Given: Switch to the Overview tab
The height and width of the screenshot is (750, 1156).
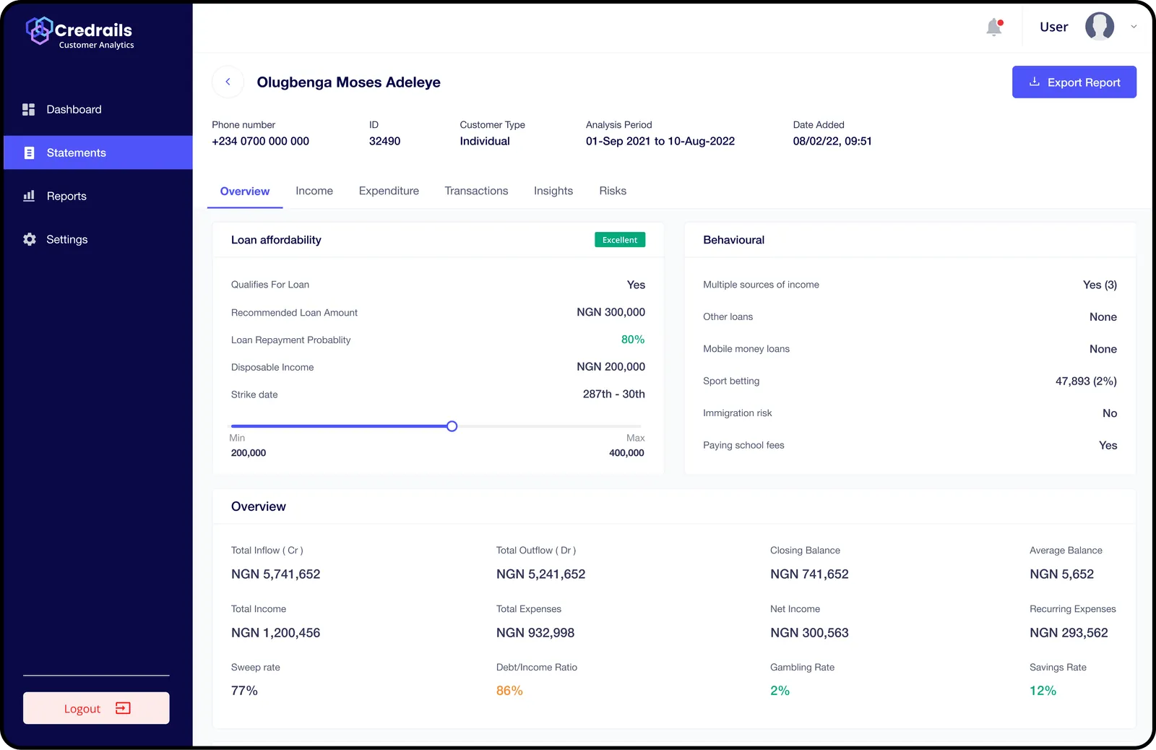Looking at the screenshot, I should coord(245,191).
